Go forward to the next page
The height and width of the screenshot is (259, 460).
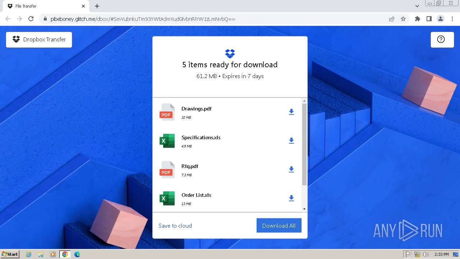(x=19, y=19)
